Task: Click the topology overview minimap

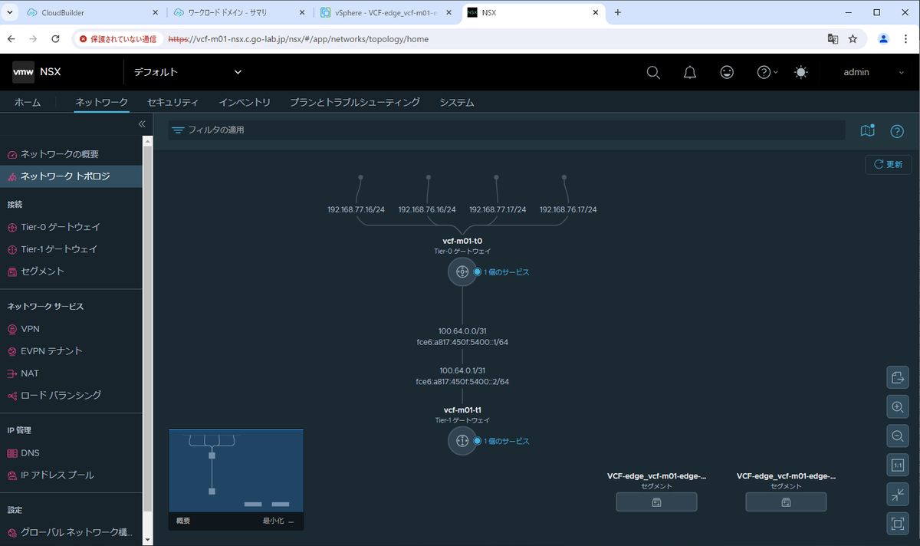Action: click(x=236, y=471)
